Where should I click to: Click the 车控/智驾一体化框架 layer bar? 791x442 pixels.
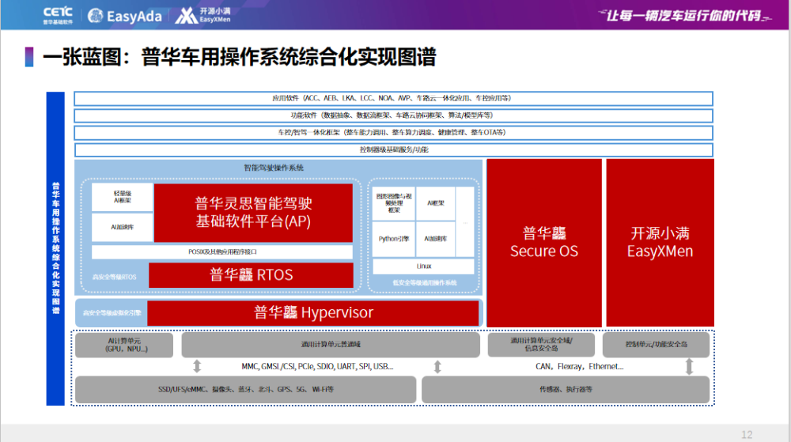coord(393,133)
